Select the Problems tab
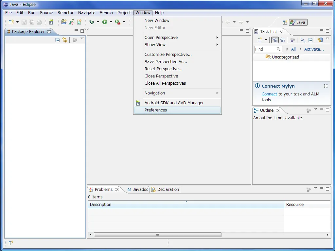 pos(104,189)
